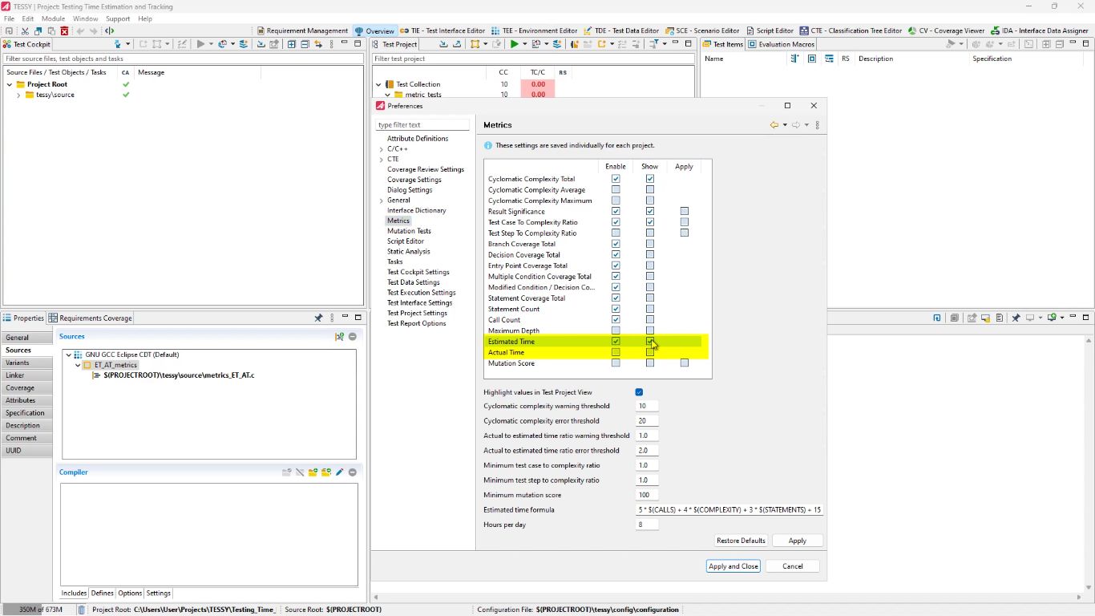Viewport: 1095px width, 616px height.
Task: Open the IDA - Interface Data Assigner
Action: point(1040,30)
